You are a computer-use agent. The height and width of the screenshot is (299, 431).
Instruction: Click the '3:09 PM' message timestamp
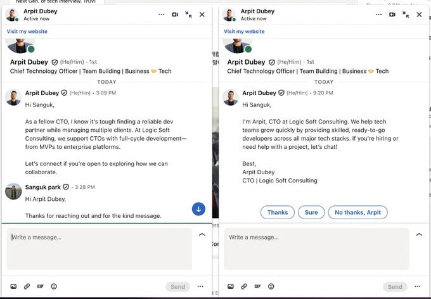(x=106, y=93)
